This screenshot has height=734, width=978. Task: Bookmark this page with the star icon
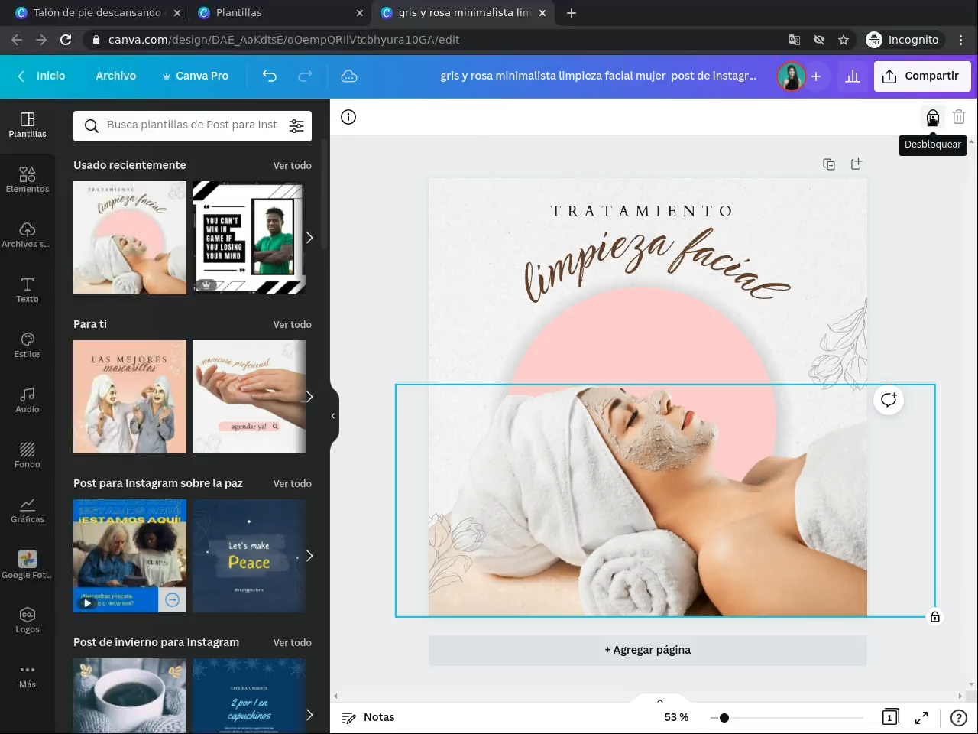(844, 40)
